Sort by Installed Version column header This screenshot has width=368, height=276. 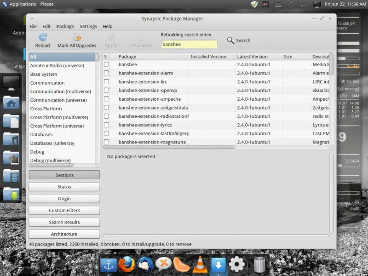pyautogui.click(x=213, y=57)
